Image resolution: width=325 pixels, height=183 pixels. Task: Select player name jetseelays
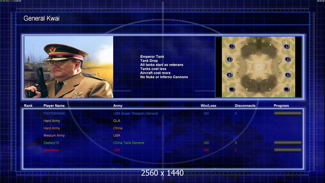coord(51,150)
